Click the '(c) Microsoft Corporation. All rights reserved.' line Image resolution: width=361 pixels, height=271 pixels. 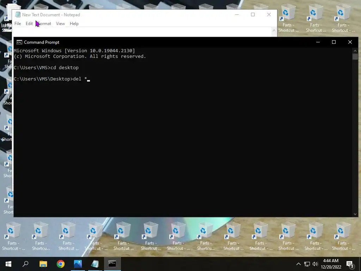coord(80,56)
